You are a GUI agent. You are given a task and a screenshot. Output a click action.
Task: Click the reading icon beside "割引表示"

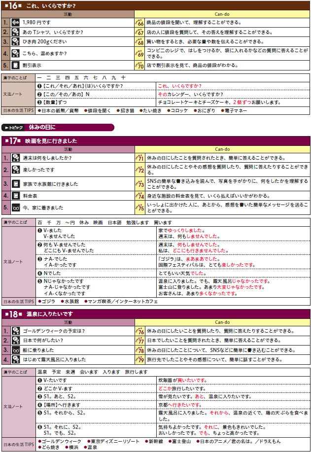[x=15, y=65]
